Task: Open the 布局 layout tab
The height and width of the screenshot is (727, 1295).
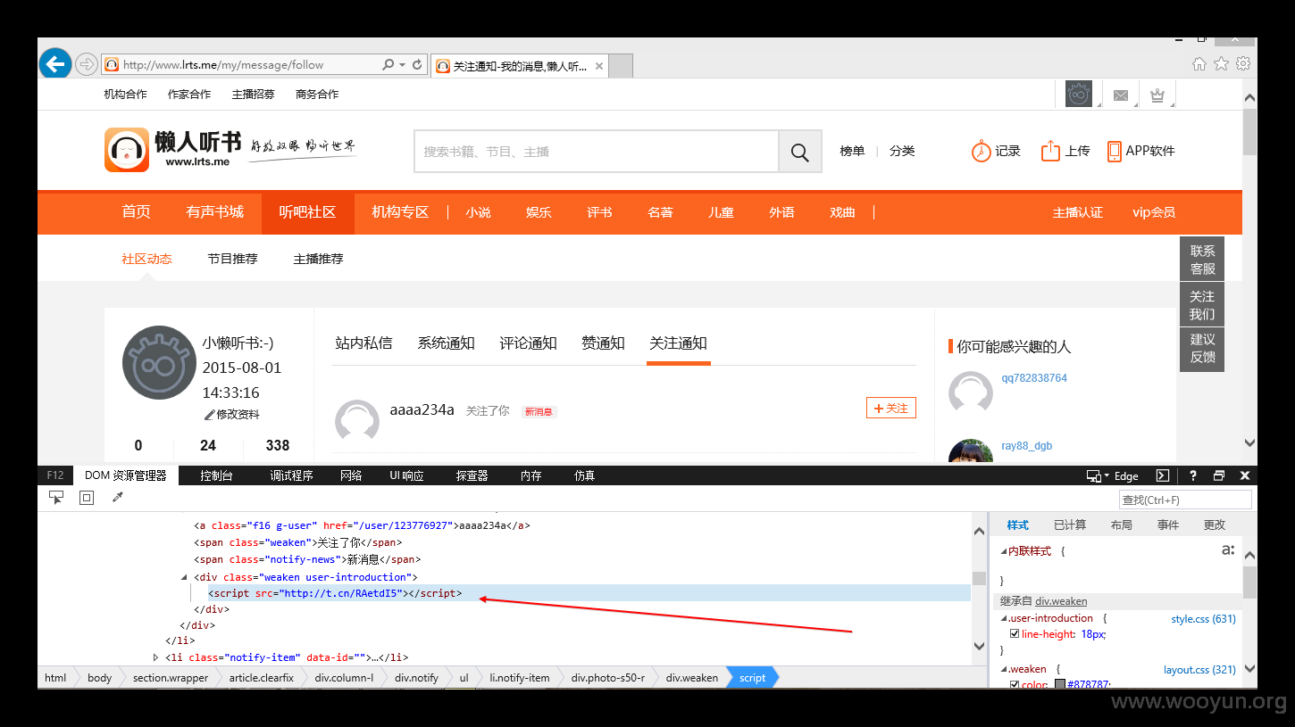Action: pos(1122,525)
